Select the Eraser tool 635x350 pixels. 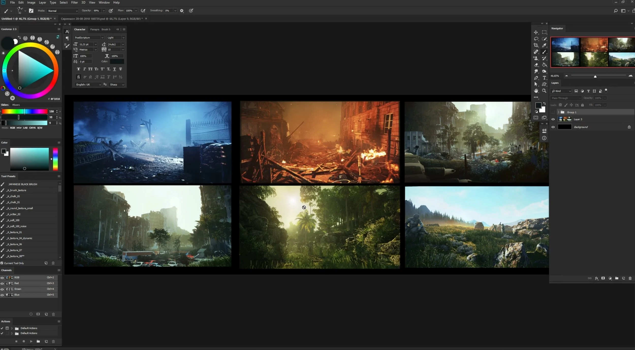(536, 65)
